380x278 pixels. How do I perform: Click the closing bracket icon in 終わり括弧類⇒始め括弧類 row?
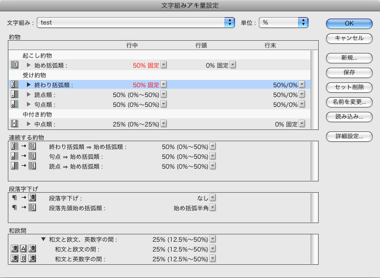15,146
